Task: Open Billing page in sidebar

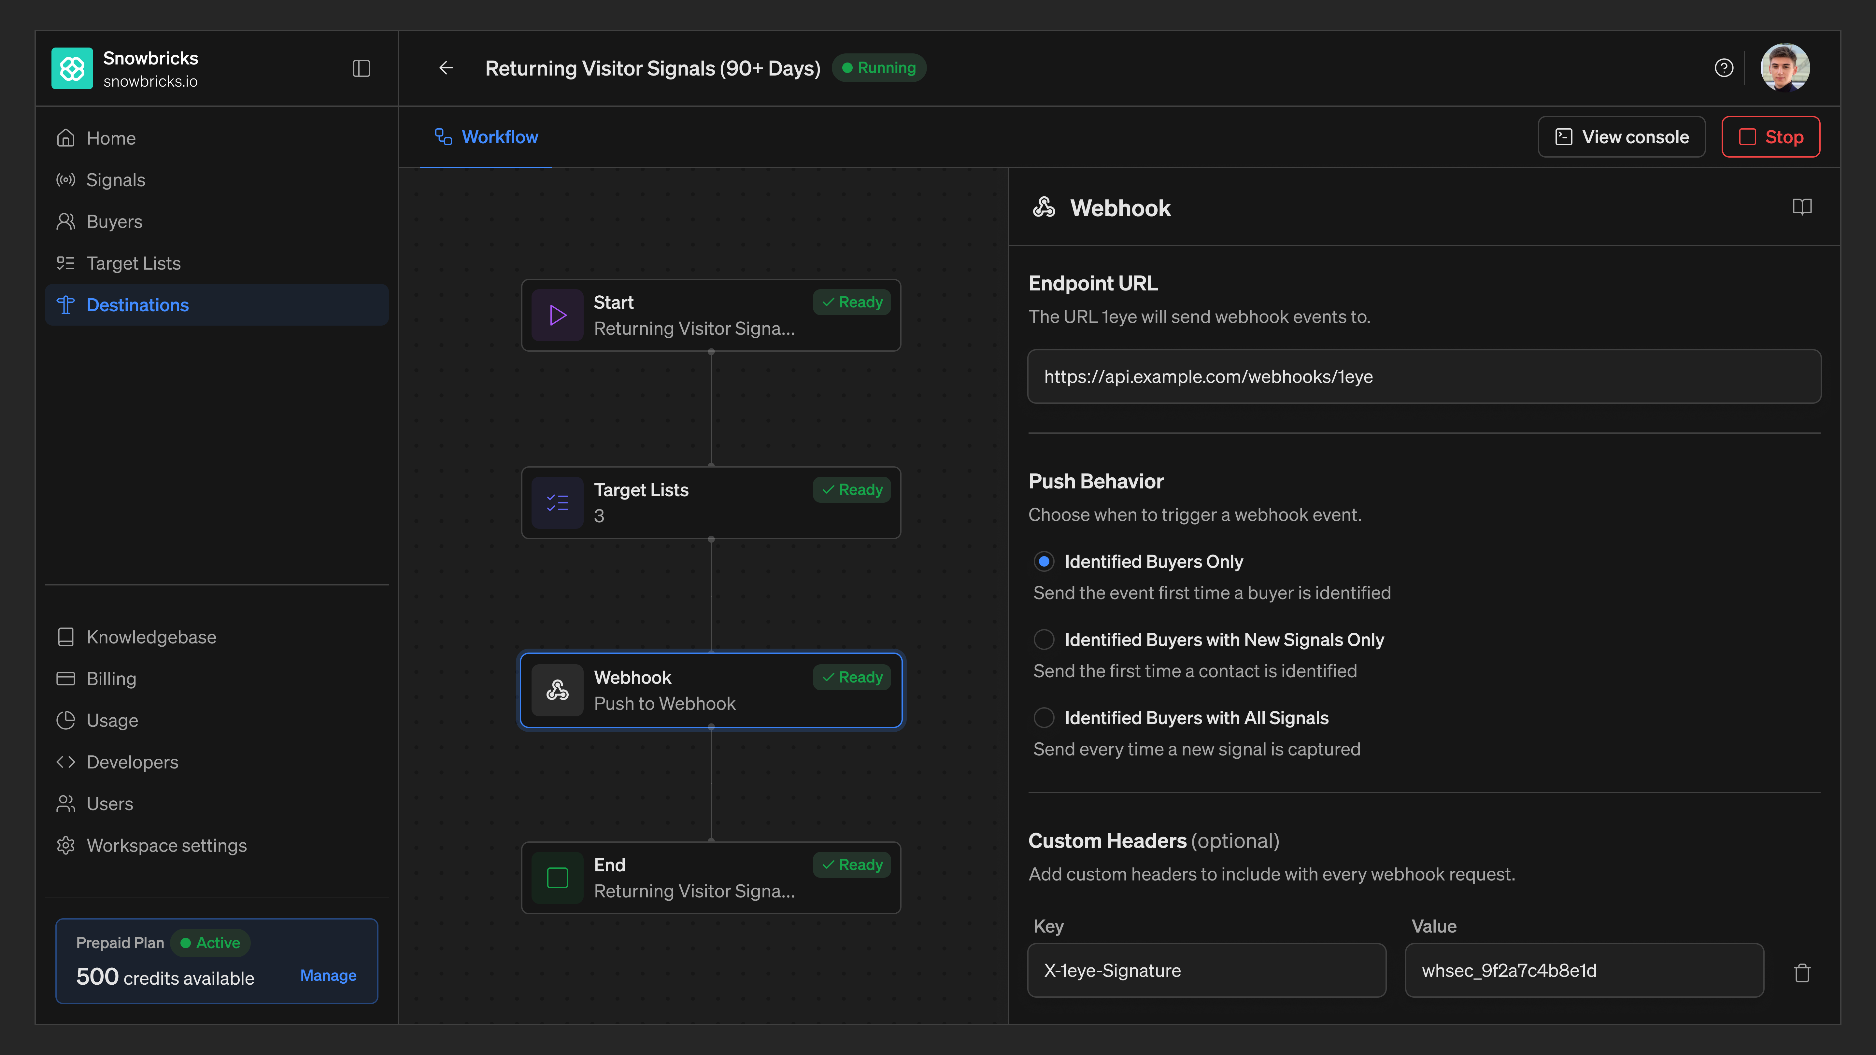Action: click(217, 679)
